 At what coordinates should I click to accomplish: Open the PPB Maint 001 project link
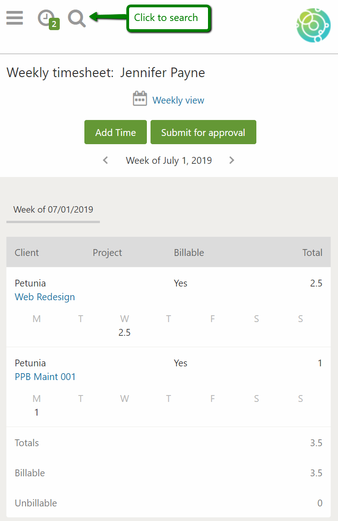pyautogui.click(x=45, y=377)
